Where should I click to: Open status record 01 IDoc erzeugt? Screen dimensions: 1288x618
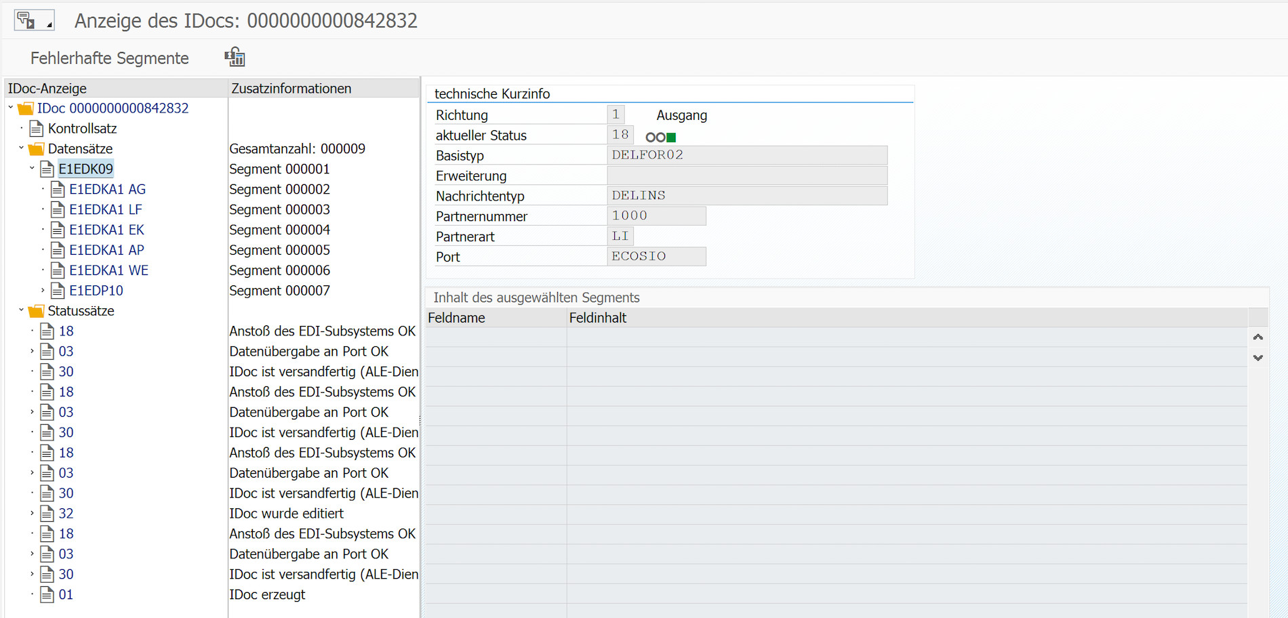pos(66,595)
